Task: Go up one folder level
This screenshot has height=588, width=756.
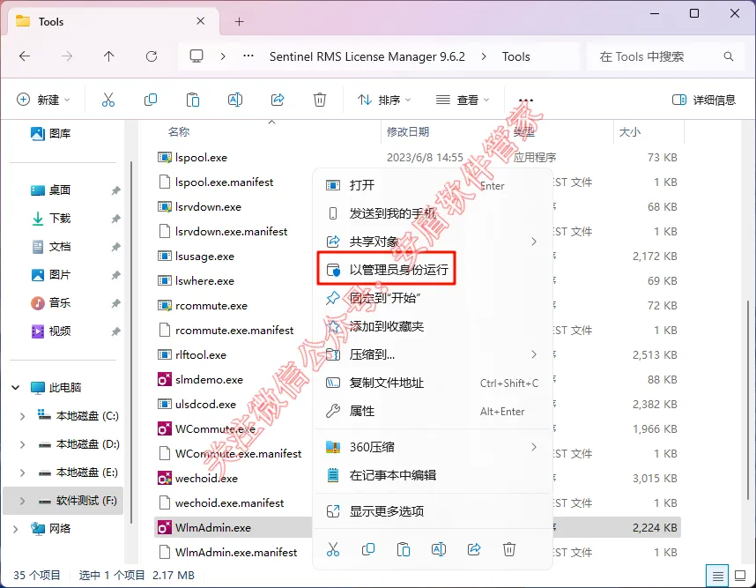Action: pos(109,56)
